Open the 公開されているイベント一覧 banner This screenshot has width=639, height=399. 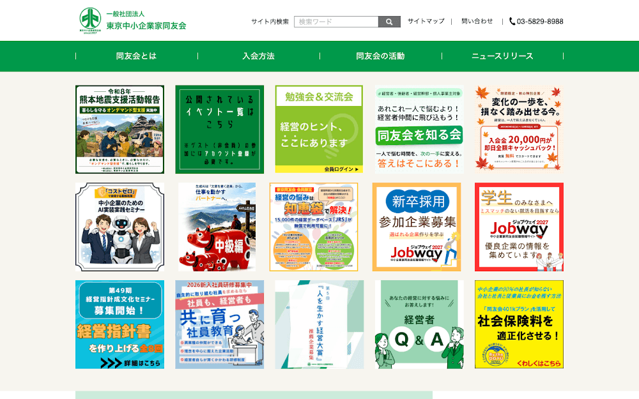[x=220, y=130]
